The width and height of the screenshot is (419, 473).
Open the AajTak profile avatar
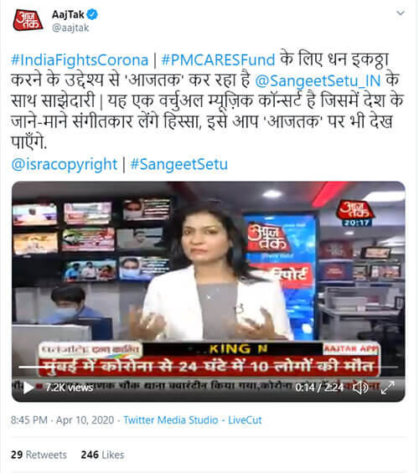28,21
